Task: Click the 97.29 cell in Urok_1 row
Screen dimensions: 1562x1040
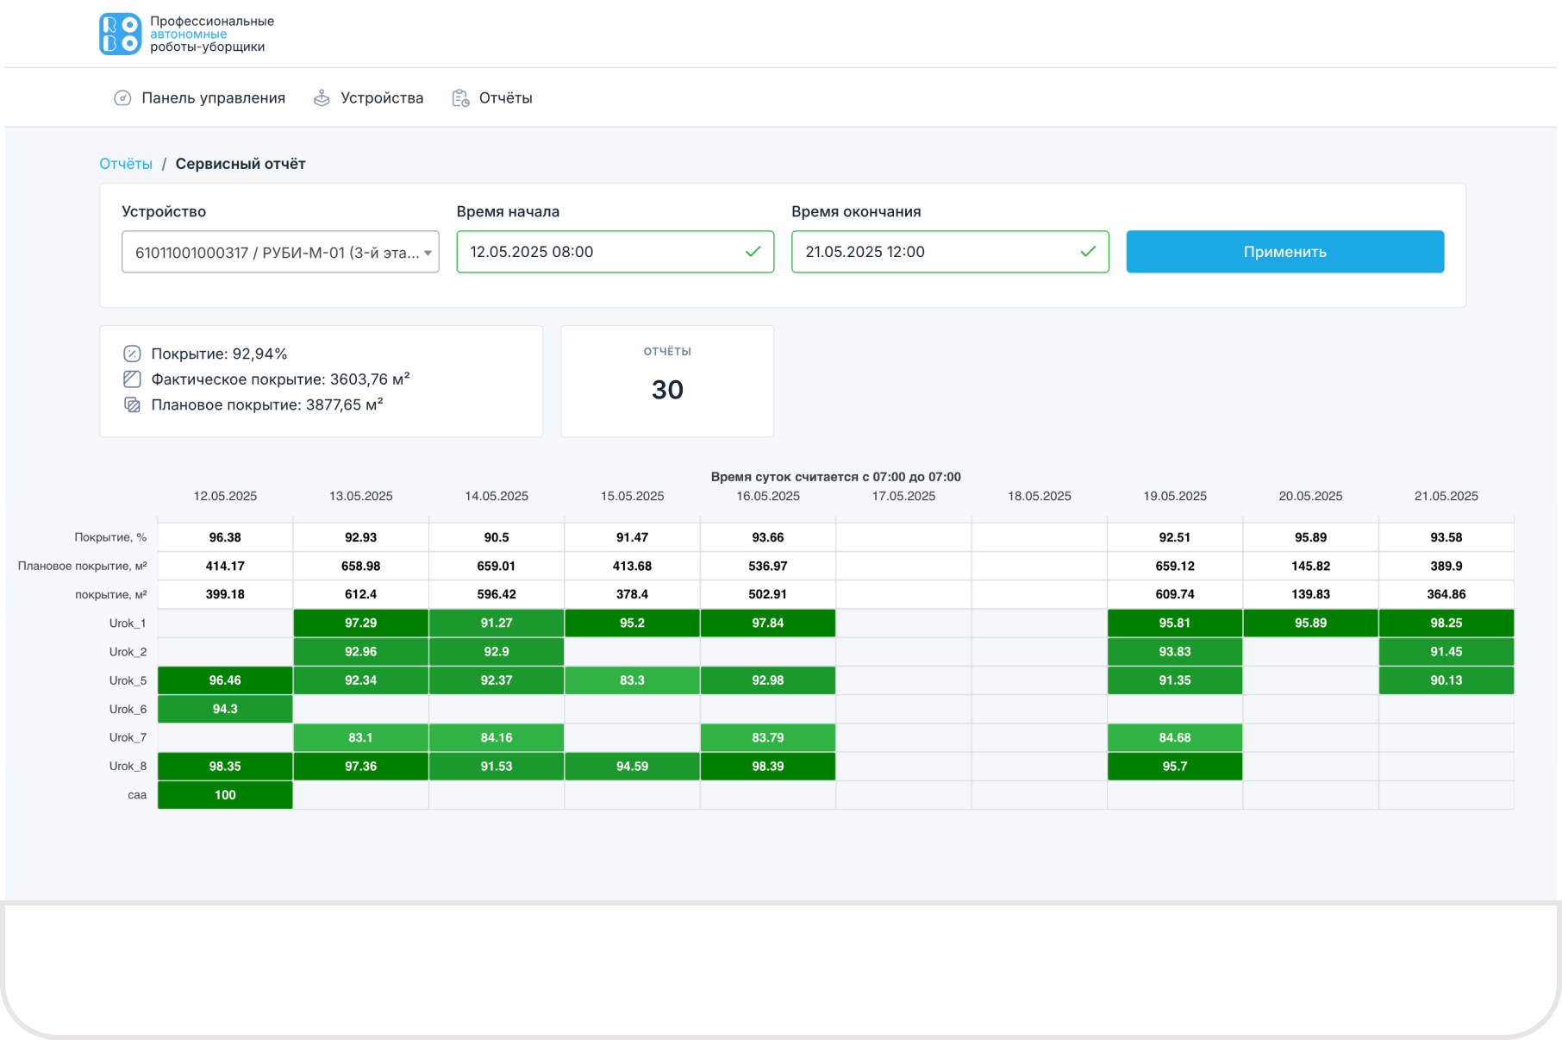Action: [361, 623]
